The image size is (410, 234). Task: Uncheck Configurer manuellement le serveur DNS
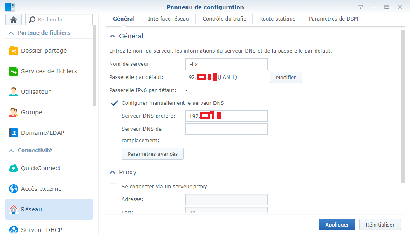click(114, 103)
